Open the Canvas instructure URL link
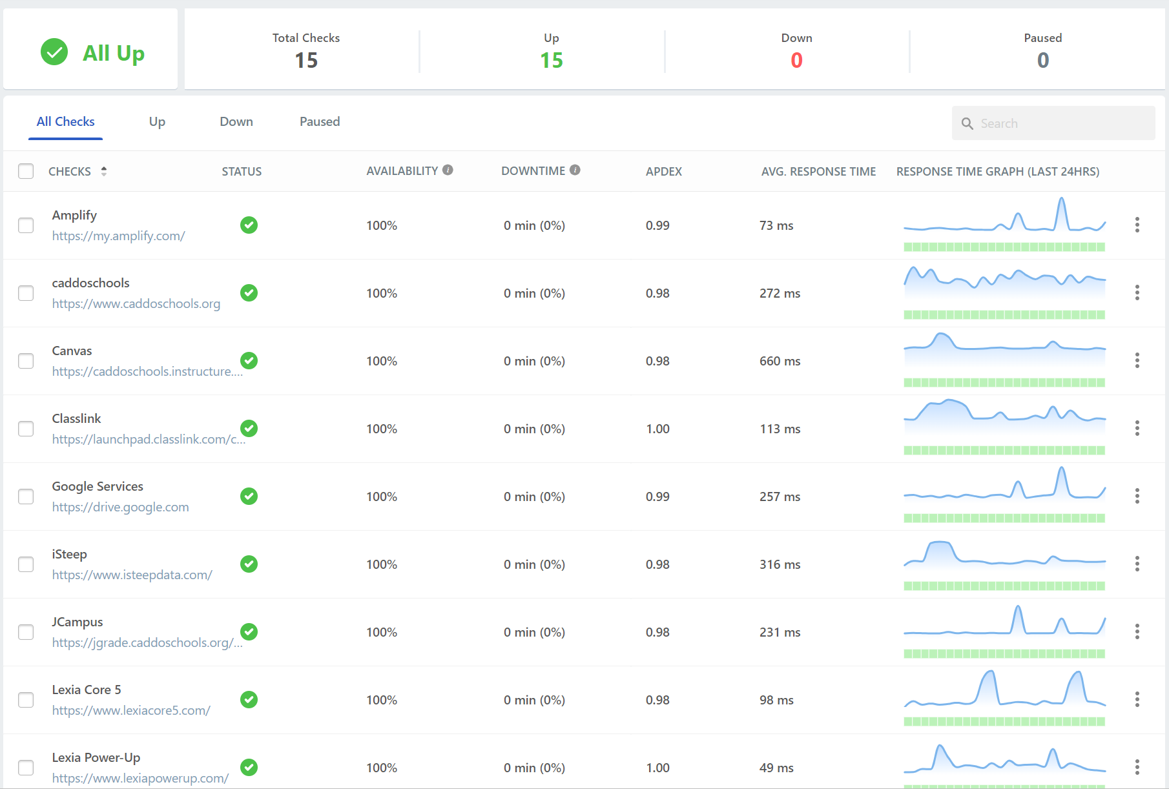This screenshot has width=1169, height=789. [x=147, y=371]
